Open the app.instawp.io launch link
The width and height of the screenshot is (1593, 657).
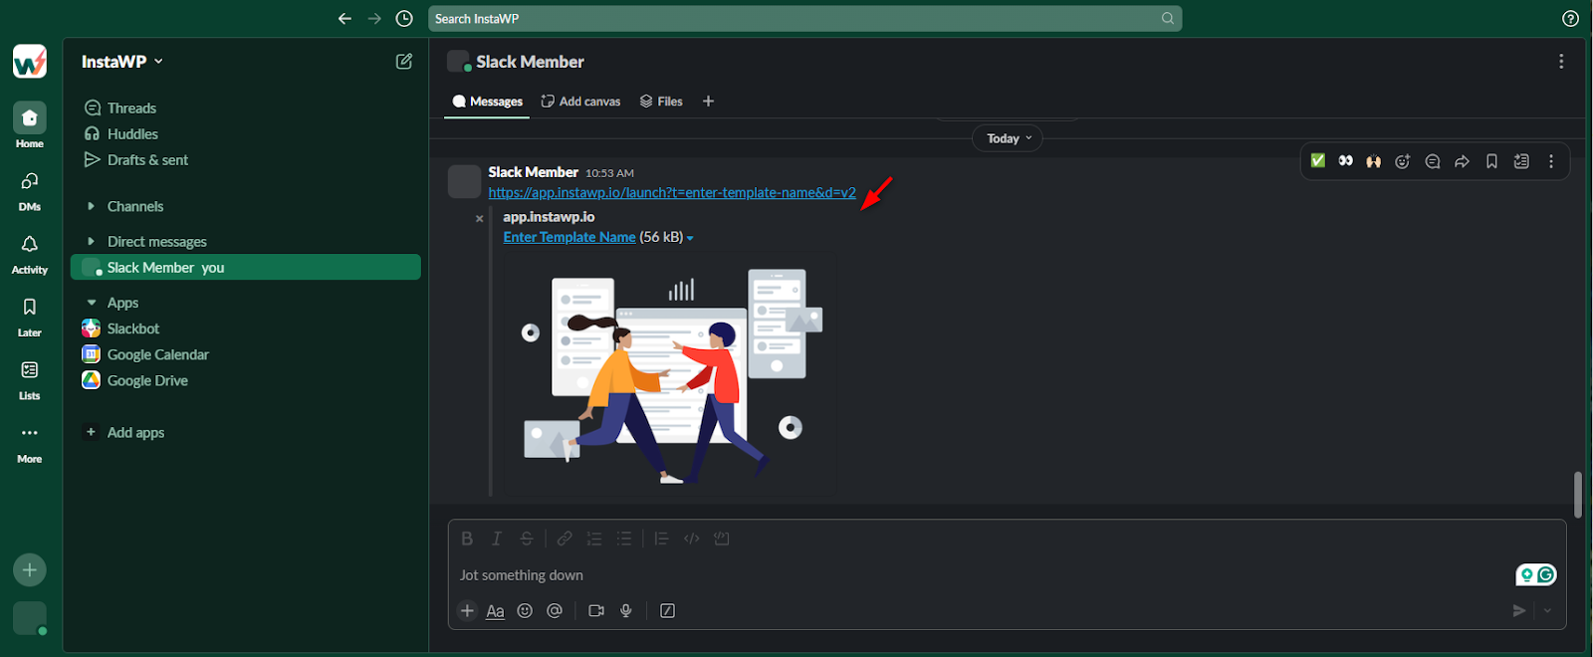tap(672, 193)
